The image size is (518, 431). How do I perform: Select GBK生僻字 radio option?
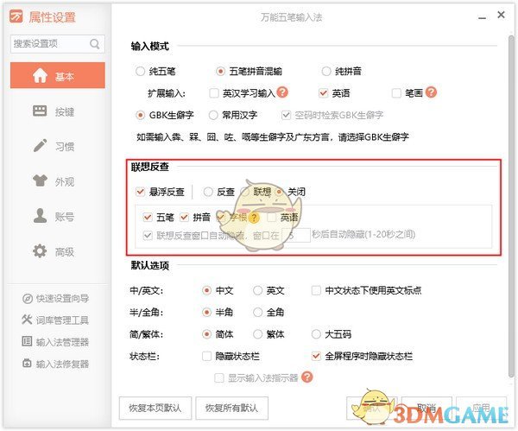pos(140,115)
